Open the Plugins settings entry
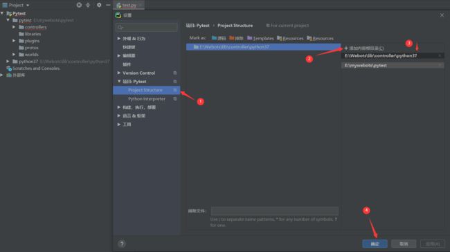This screenshot has width=450, height=252. [127, 64]
